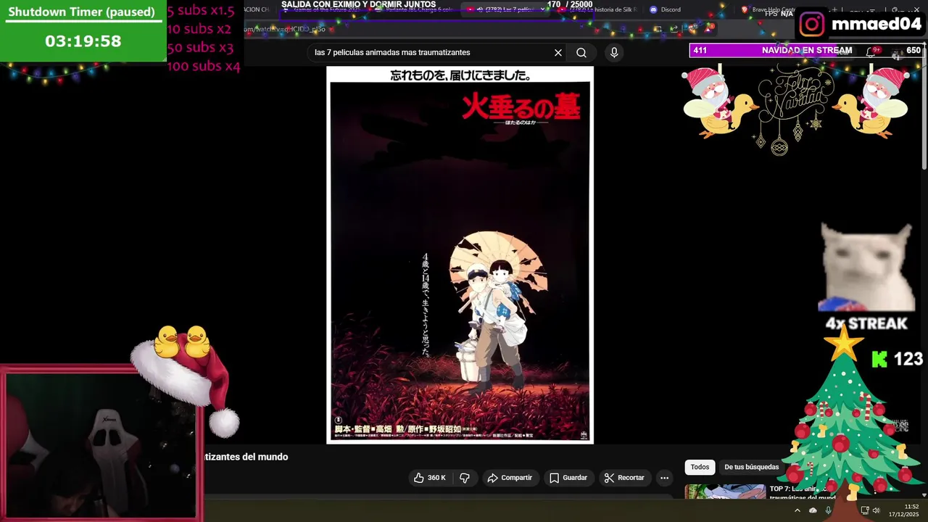The width and height of the screenshot is (928, 522).
Task: Click the browser address bar URL
Action: coord(284,29)
